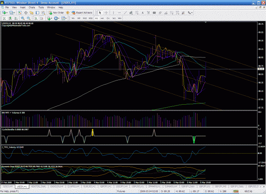This screenshot has width=266, height=194.
Task: Select the D1 timeframe button
Action: (x=108, y=18)
